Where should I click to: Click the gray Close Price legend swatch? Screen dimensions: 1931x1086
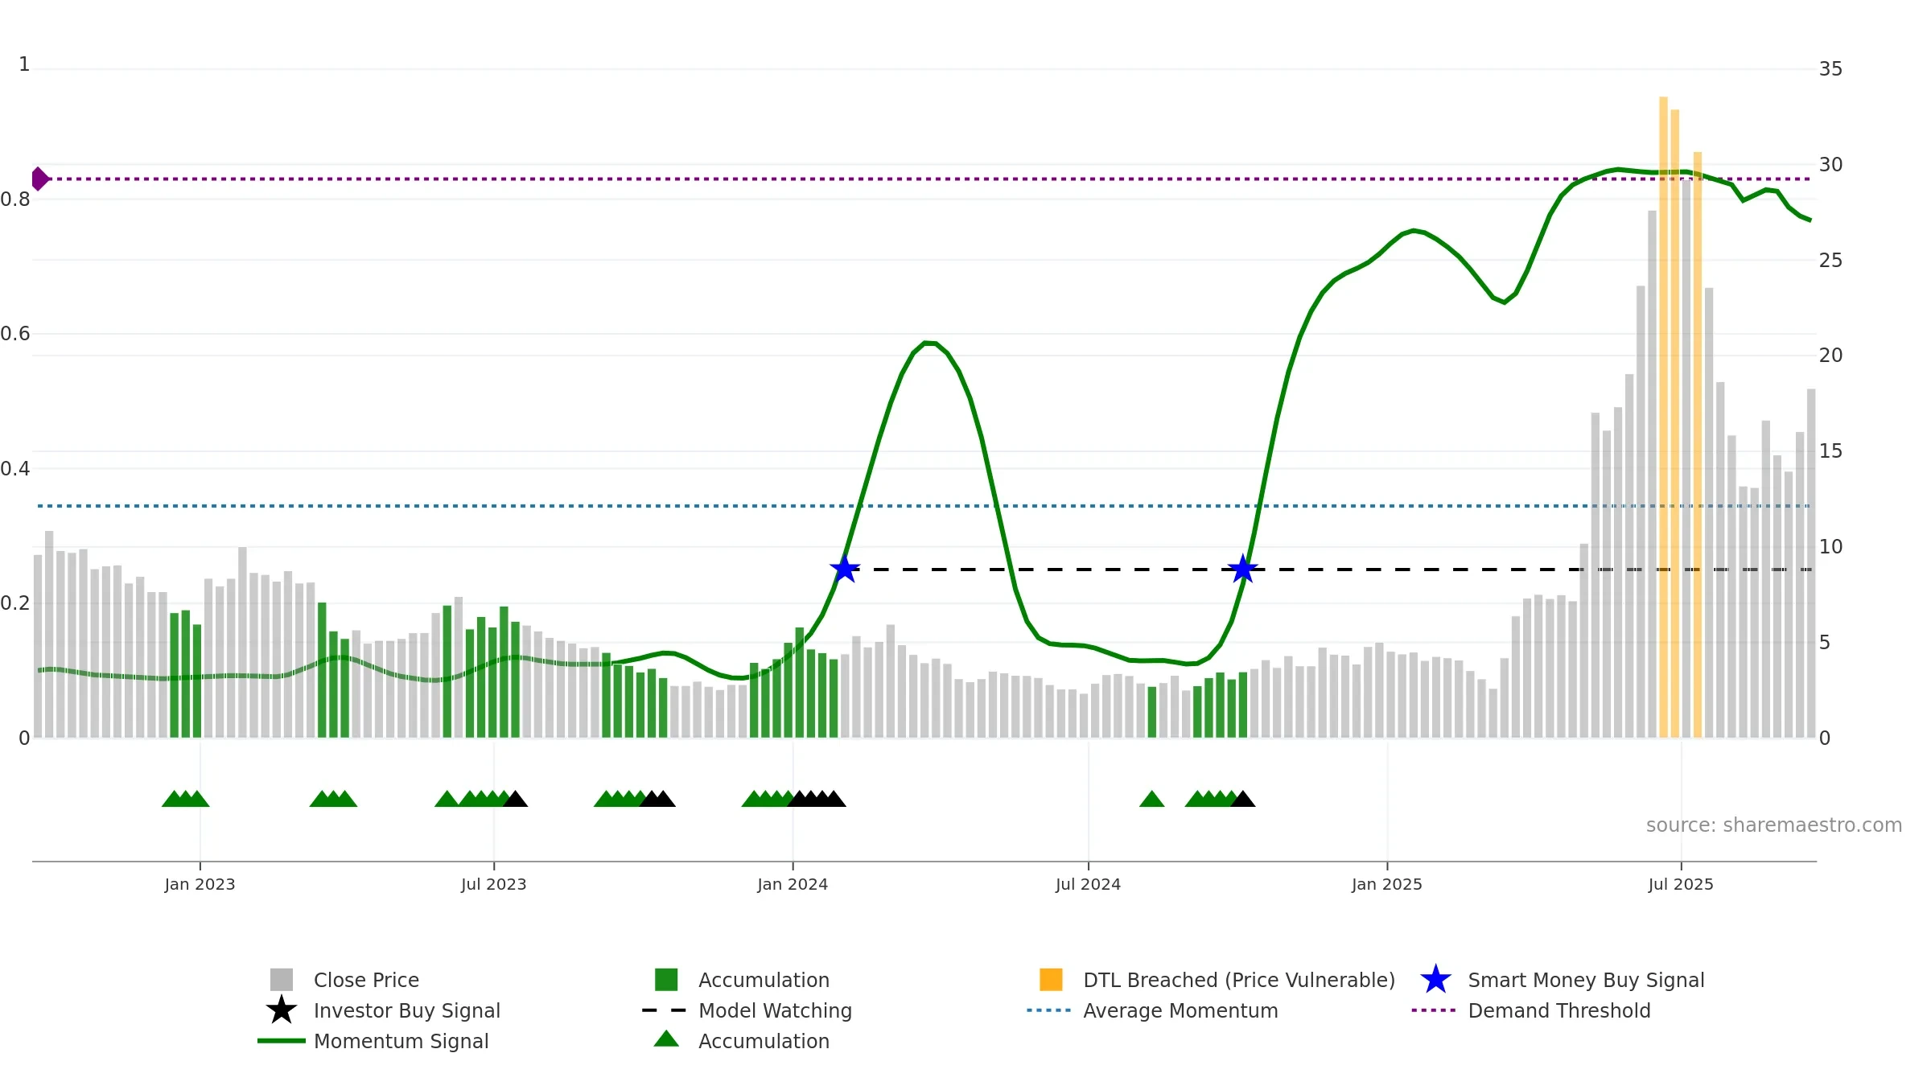click(x=282, y=979)
